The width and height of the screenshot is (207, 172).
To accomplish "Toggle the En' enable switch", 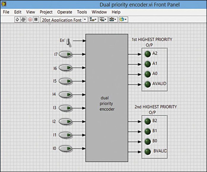I will [x=68, y=42].
